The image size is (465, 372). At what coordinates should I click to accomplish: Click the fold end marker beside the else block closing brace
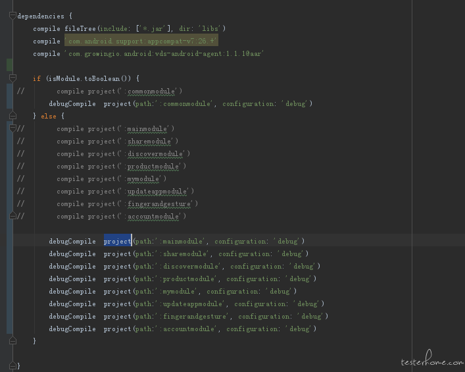pos(12,340)
